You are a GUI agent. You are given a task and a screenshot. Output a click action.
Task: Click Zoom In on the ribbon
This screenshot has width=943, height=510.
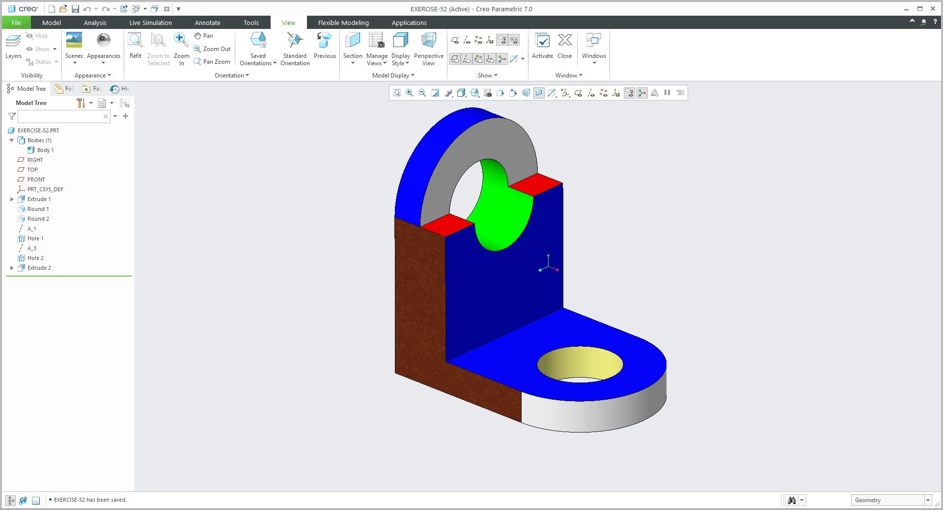[182, 49]
